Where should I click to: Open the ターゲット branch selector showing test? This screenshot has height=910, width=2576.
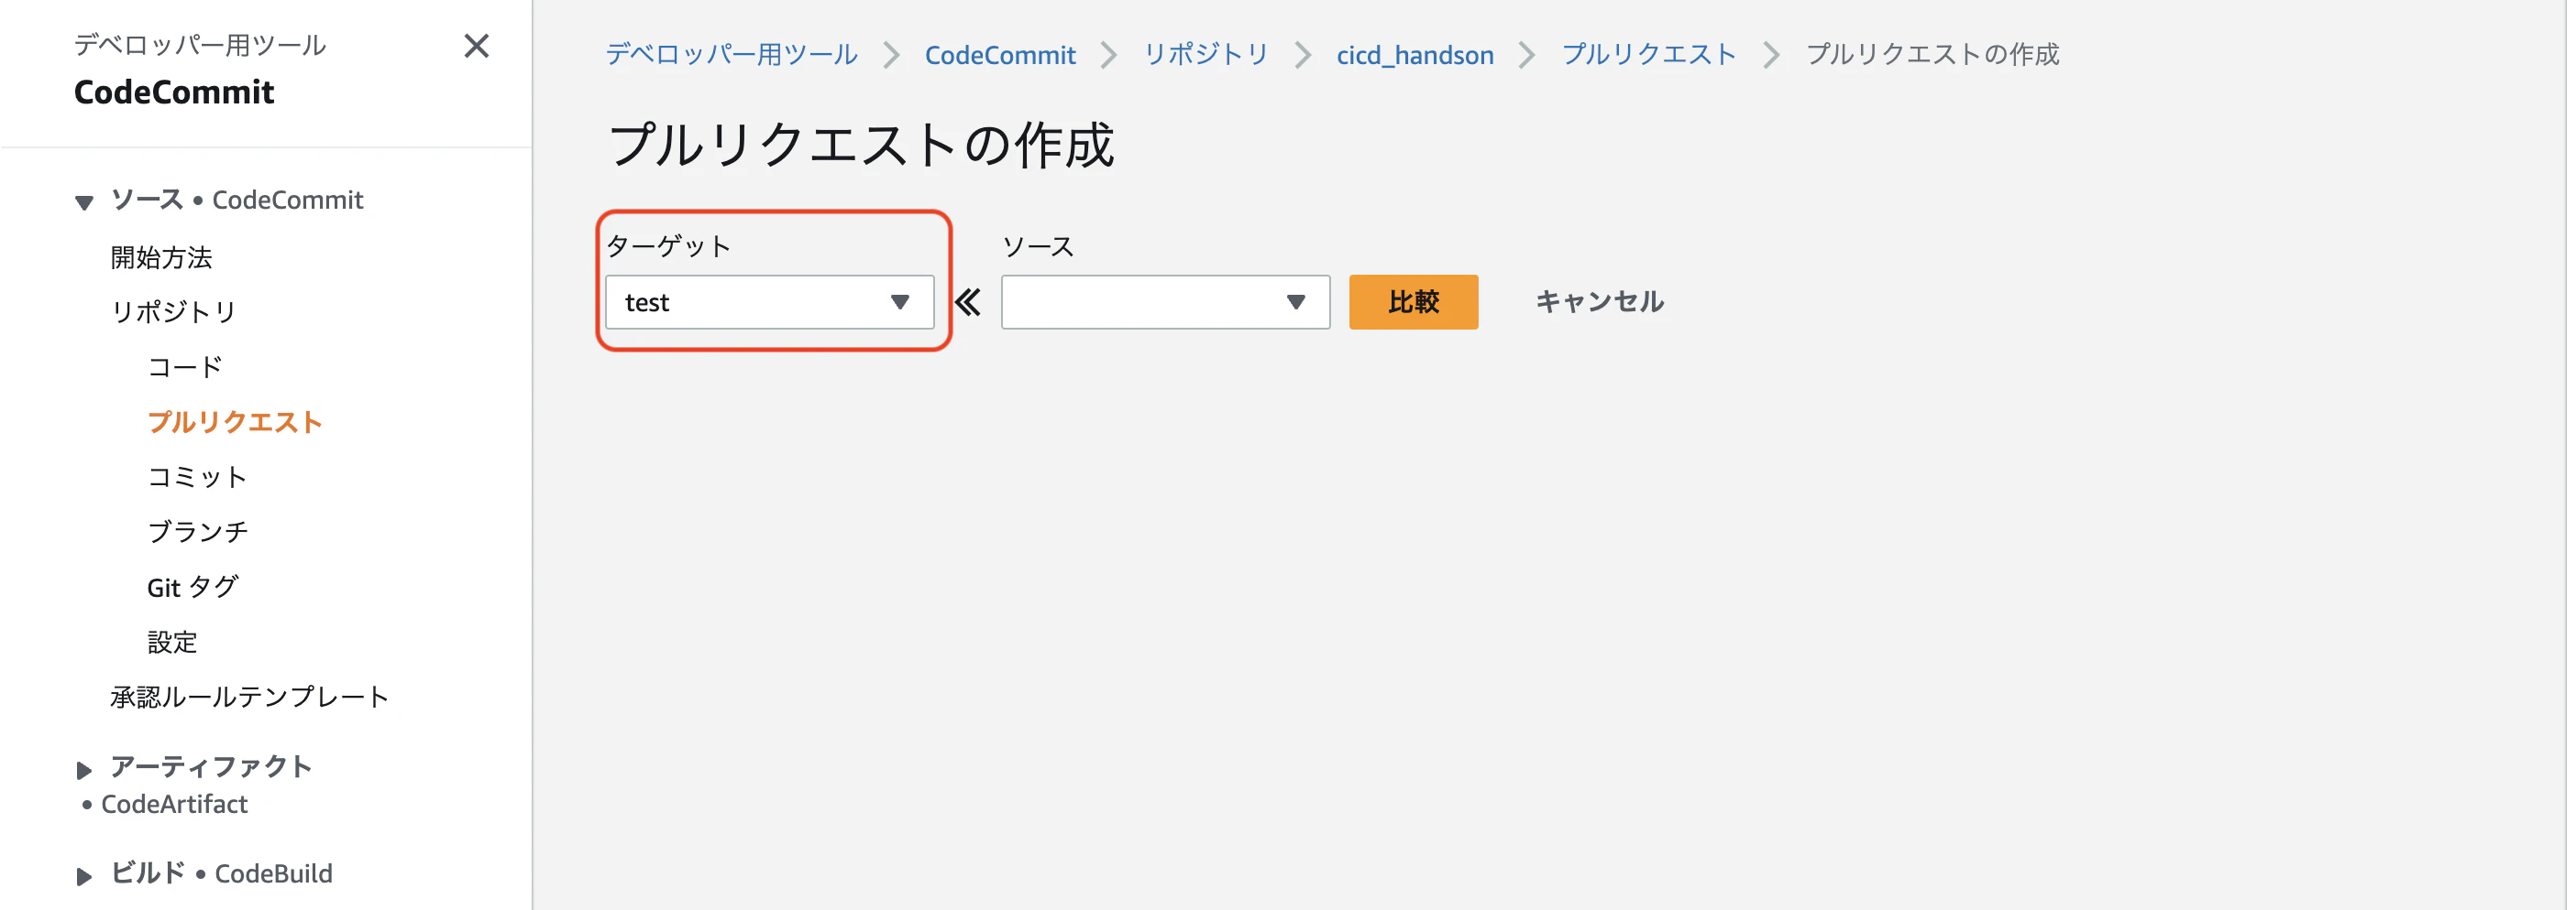[x=770, y=302]
